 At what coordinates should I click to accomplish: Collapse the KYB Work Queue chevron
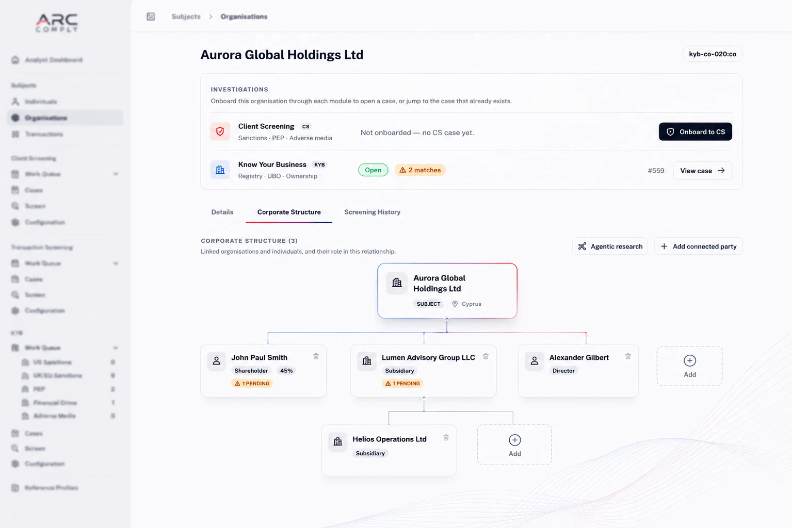(116, 348)
